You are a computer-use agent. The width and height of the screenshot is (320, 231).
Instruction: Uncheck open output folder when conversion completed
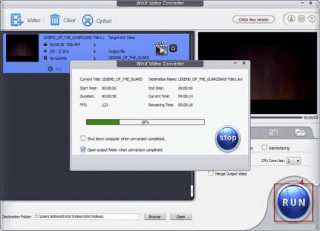coord(83,150)
